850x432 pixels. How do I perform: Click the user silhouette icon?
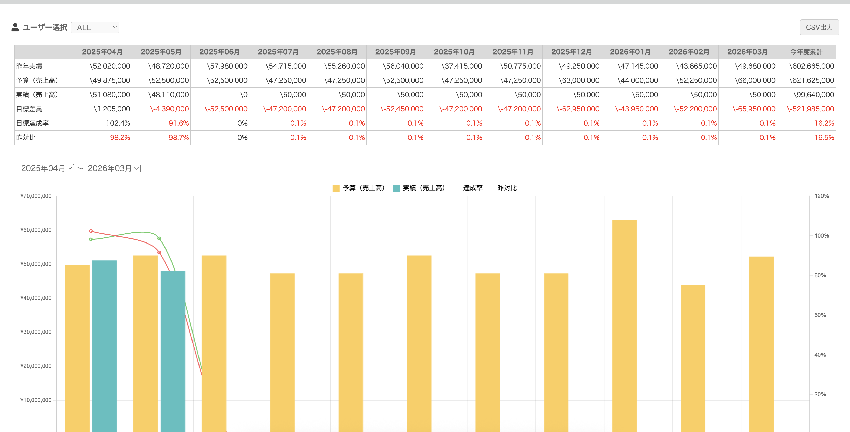[x=15, y=28]
